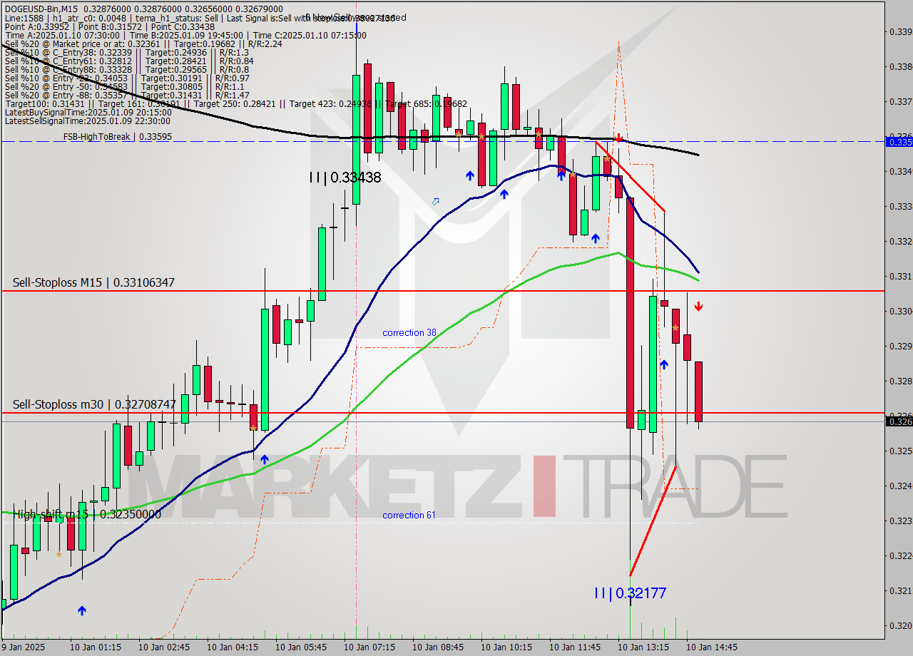913x656 pixels.
Task: Select the hollow blue diagonal arrow marker
Action: pyautogui.click(x=435, y=202)
